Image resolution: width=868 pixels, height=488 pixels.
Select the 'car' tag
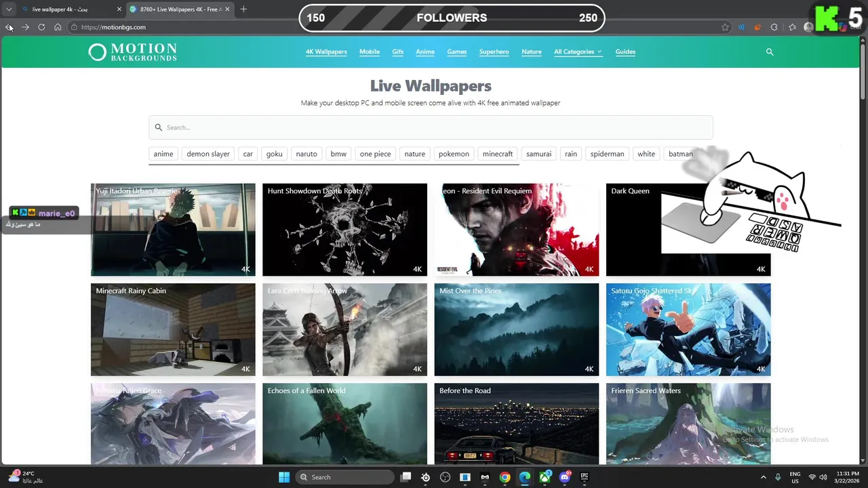248,154
